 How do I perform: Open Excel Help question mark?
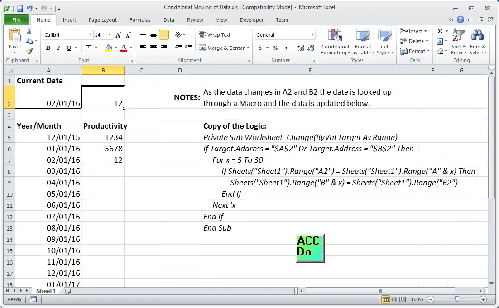pyautogui.click(x=460, y=20)
